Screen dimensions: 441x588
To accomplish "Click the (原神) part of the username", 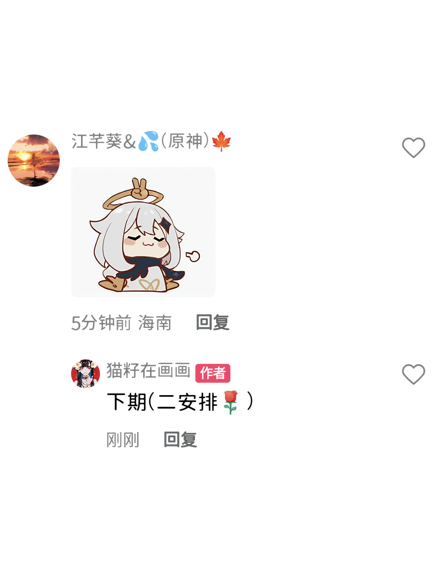I will tap(185, 141).
